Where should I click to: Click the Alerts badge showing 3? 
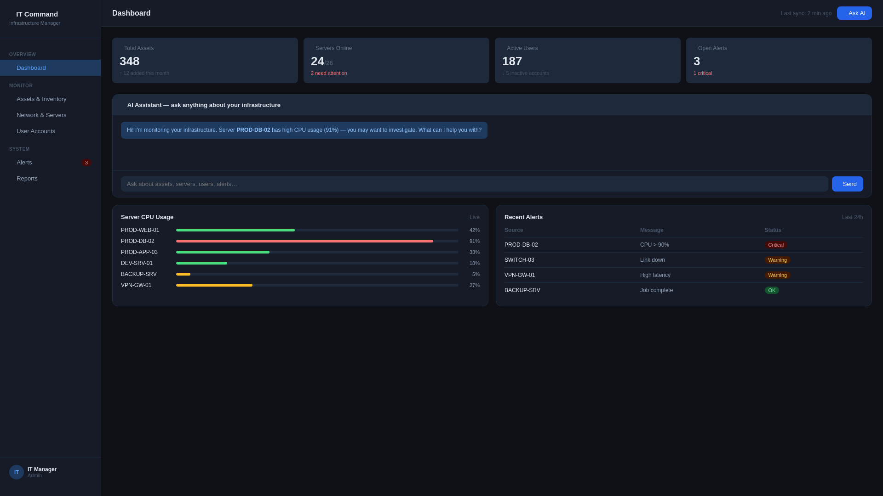click(86, 163)
